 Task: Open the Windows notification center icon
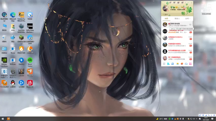[x=212, y=119]
